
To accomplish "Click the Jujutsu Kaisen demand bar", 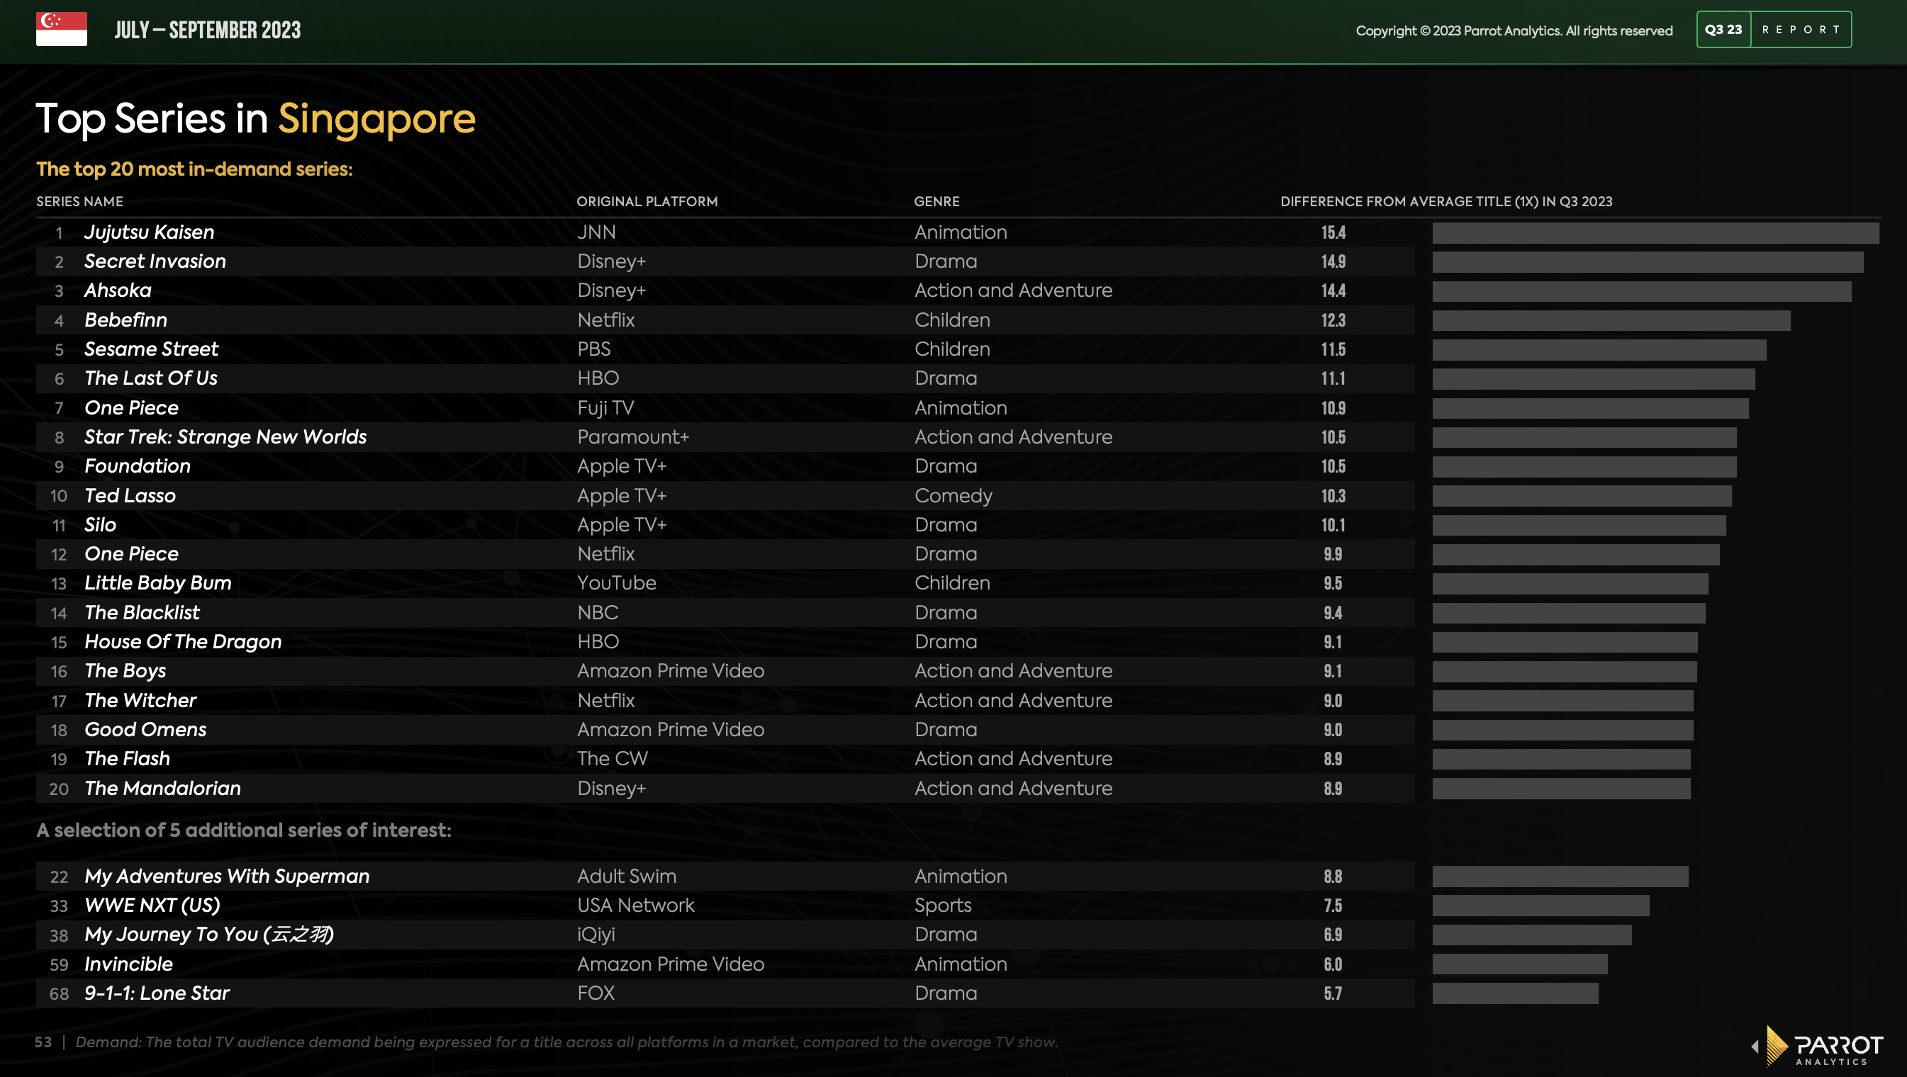I will [1655, 233].
